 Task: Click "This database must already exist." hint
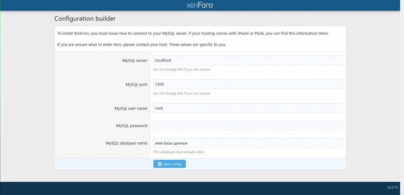tap(179, 152)
